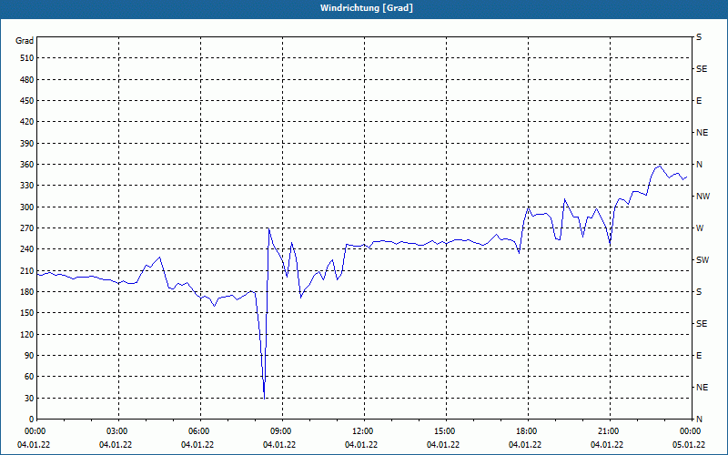Screen dimensions: 728x455
Task: Click the '120' y-axis value
Action: click(x=27, y=334)
